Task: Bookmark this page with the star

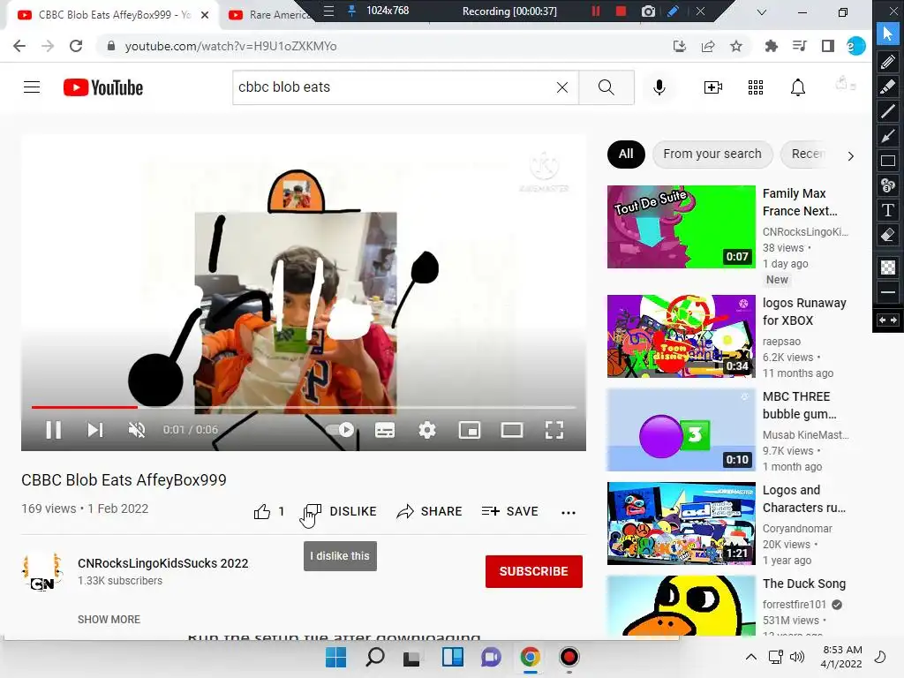Action: click(x=736, y=46)
